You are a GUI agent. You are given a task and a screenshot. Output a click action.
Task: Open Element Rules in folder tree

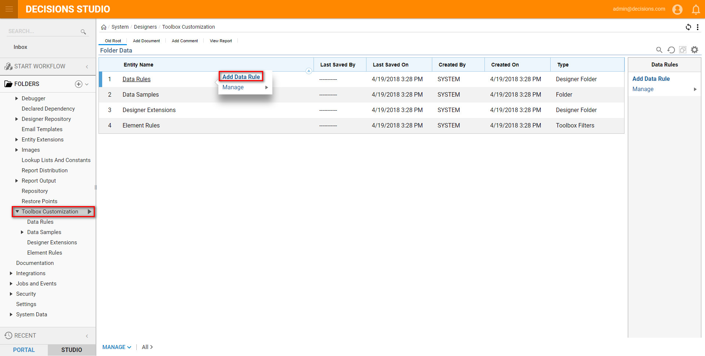(44, 253)
